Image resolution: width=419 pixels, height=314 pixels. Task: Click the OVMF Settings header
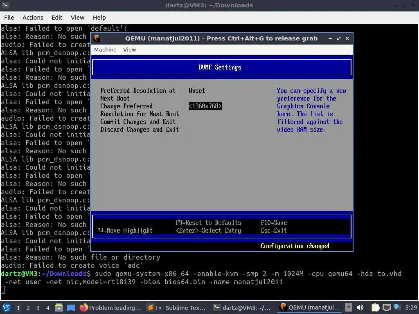coord(220,67)
